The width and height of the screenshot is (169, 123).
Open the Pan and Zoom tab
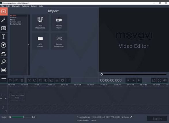tap(4, 62)
